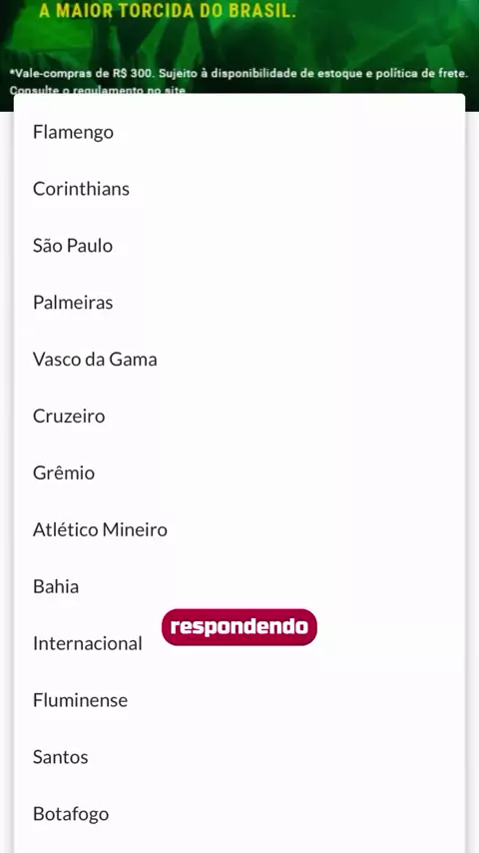Image resolution: width=479 pixels, height=853 pixels.
Task: Click the A MAIOR TORCIDA DO BRASIL heading
Action: point(168,11)
